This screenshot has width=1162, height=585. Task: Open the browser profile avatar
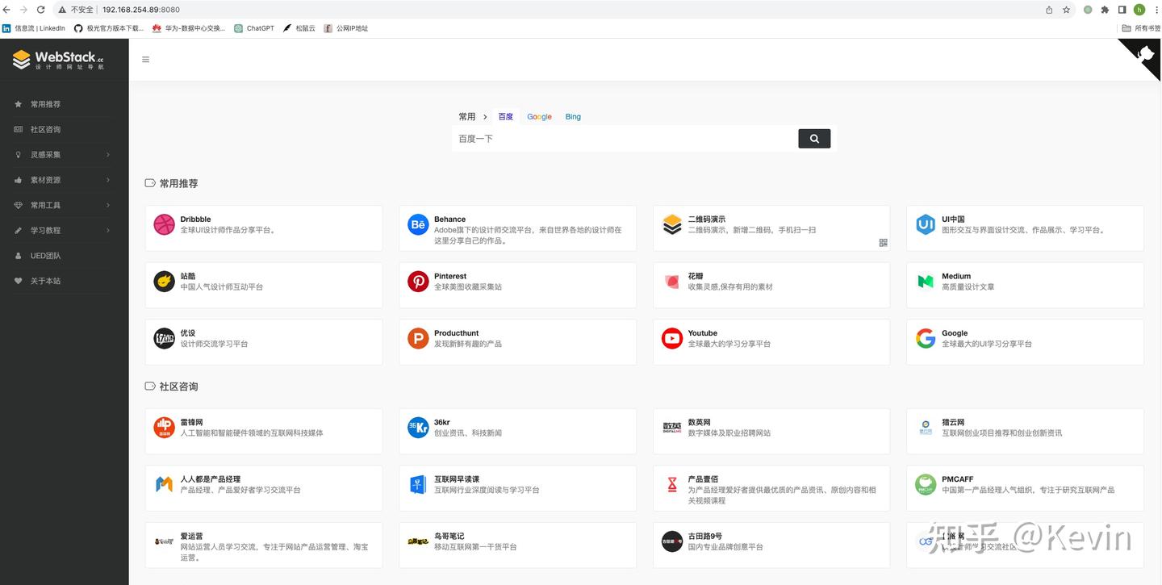[x=1139, y=10]
